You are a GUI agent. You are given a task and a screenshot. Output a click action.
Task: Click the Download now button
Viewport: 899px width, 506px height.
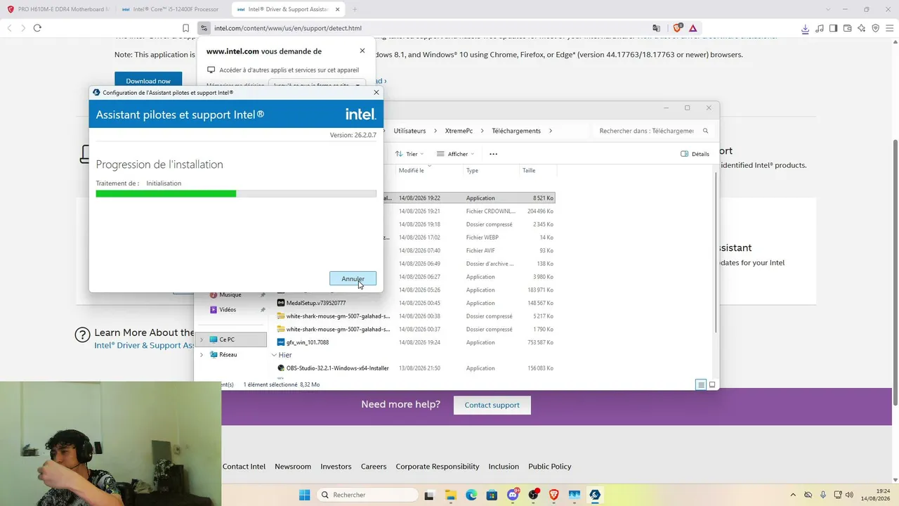[148, 81]
